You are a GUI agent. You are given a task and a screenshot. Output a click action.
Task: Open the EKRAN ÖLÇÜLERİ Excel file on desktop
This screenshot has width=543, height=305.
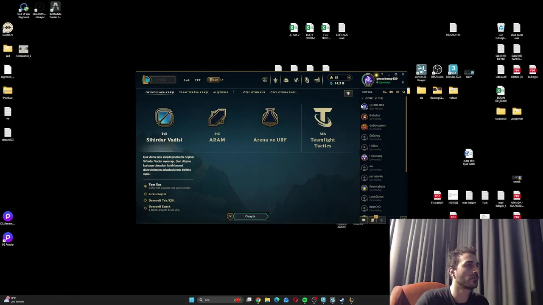click(x=501, y=94)
